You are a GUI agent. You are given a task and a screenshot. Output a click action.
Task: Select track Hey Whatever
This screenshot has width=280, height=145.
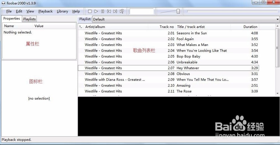click(168, 68)
